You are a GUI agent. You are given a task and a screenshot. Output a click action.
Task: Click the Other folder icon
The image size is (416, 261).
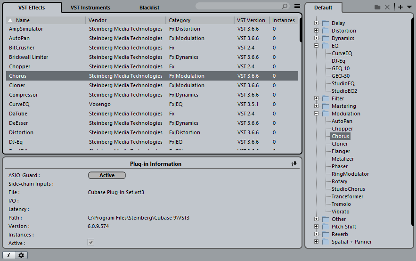(x=326, y=219)
